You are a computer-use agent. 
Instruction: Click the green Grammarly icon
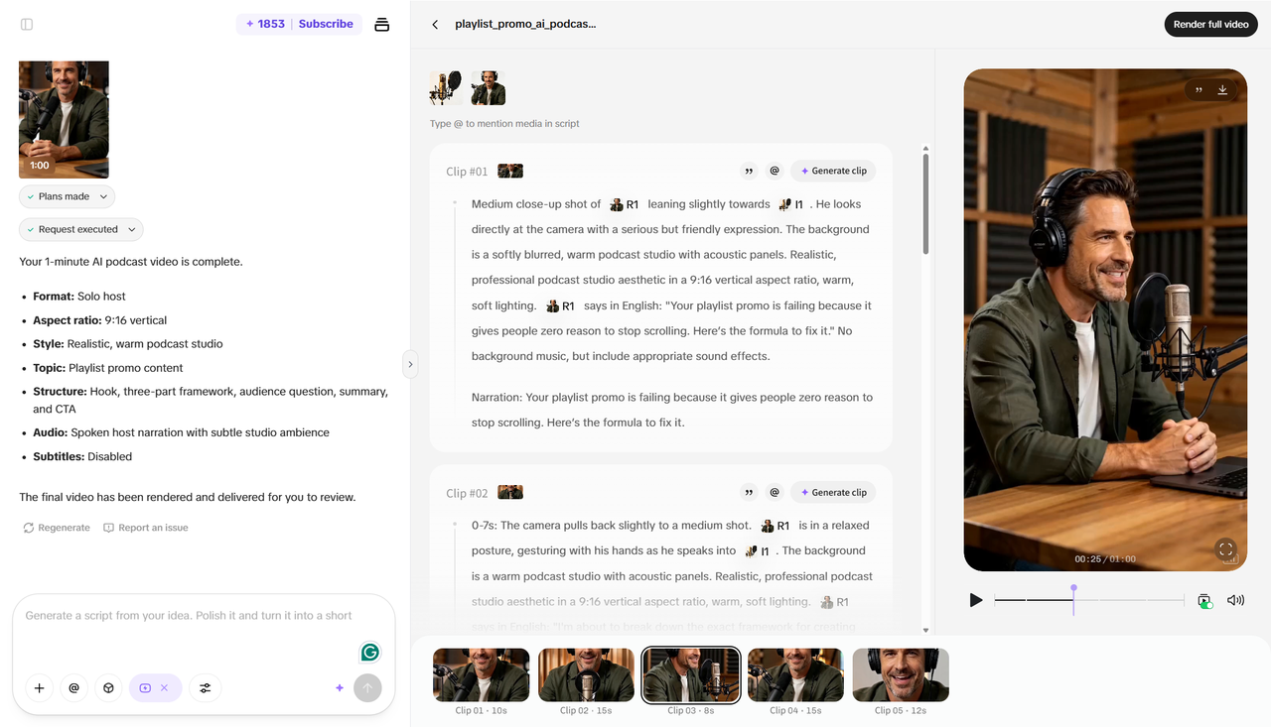pyautogui.click(x=369, y=652)
